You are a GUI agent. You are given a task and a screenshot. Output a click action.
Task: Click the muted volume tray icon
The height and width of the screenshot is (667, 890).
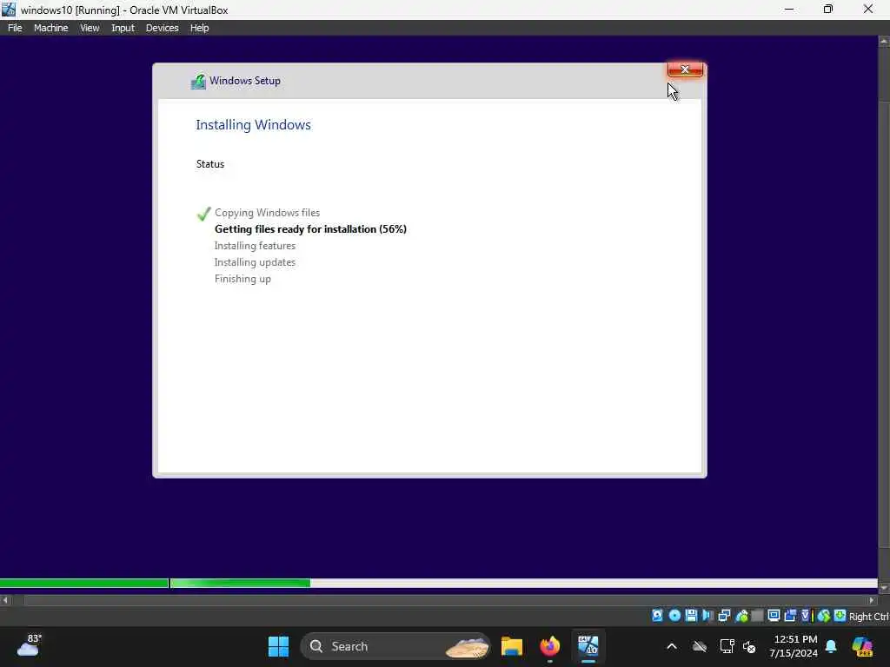[x=749, y=646]
